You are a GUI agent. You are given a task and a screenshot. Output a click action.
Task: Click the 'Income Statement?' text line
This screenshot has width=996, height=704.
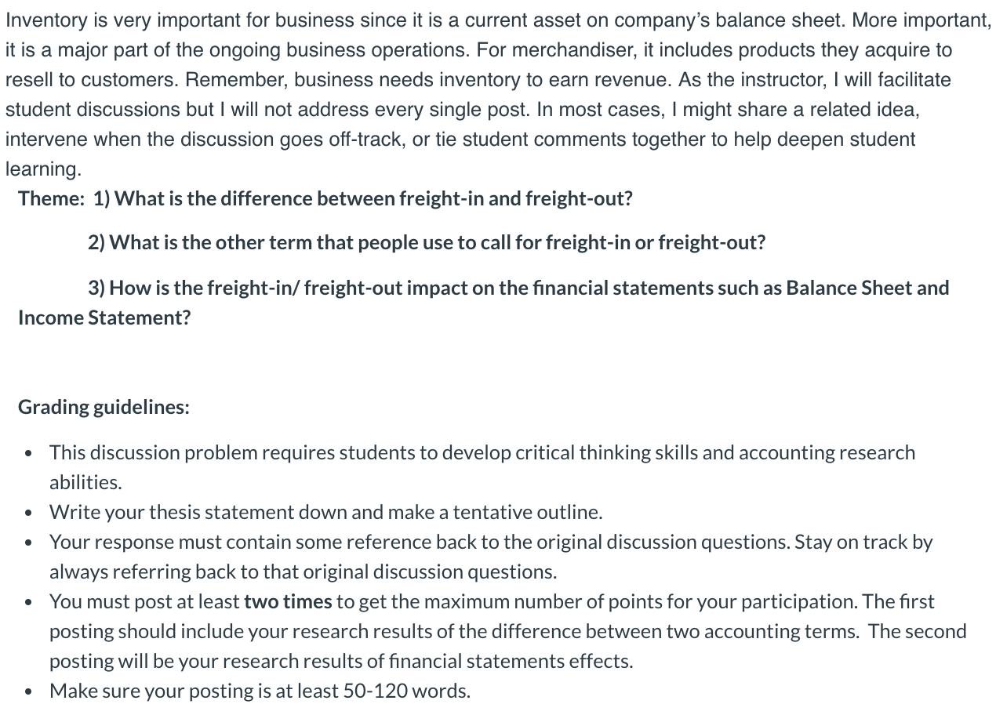tap(104, 318)
